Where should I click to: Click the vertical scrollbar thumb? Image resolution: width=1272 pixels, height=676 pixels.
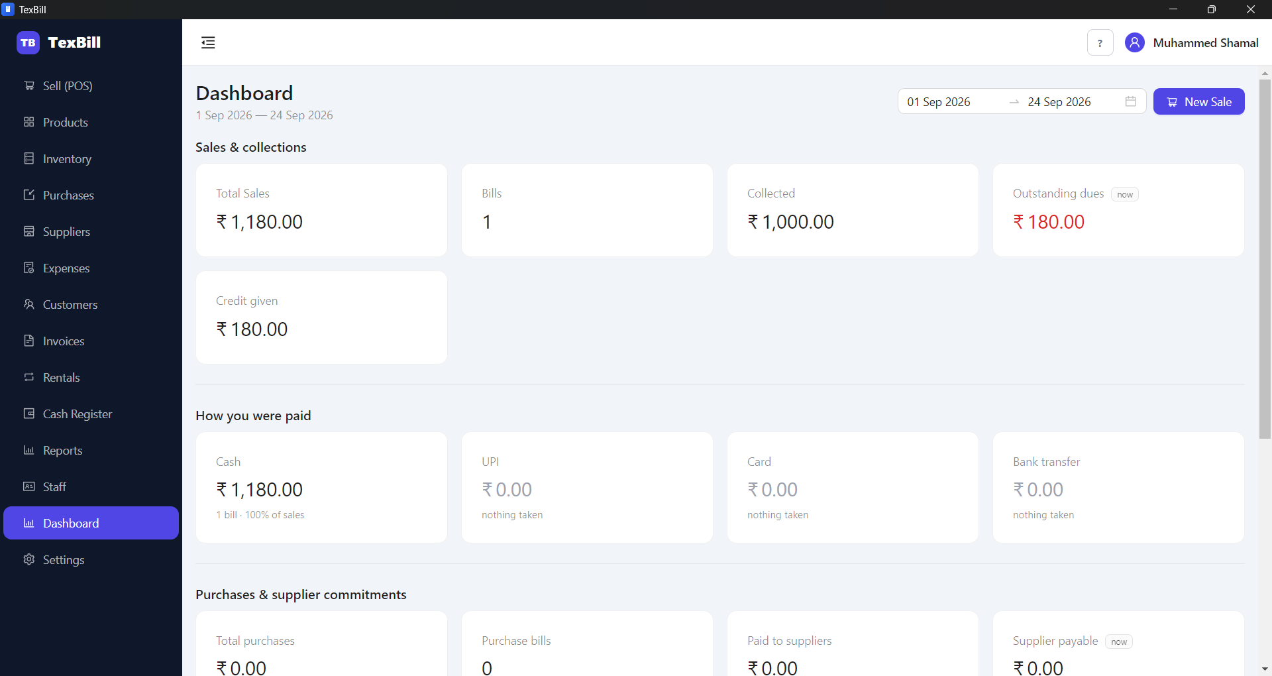(x=1265, y=258)
